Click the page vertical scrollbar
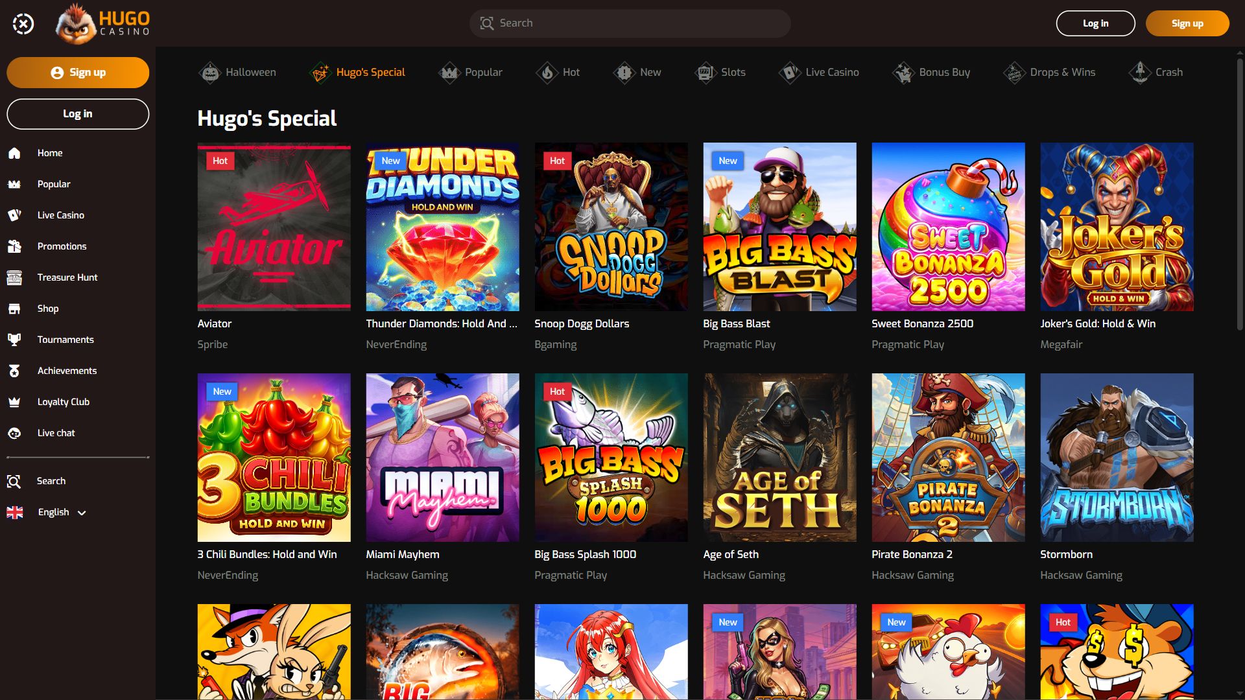This screenshot has width=1245, height=700. click(x=1240, y=194)
